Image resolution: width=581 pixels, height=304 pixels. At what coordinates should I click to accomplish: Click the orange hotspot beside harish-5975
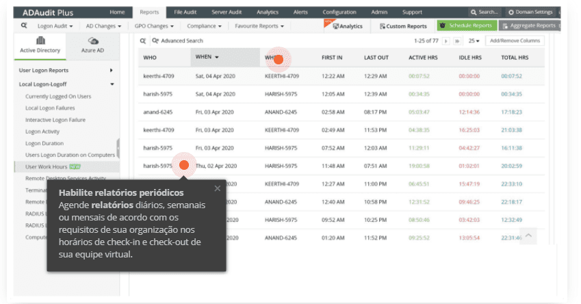pyautogui.click(x=183, y=165)
